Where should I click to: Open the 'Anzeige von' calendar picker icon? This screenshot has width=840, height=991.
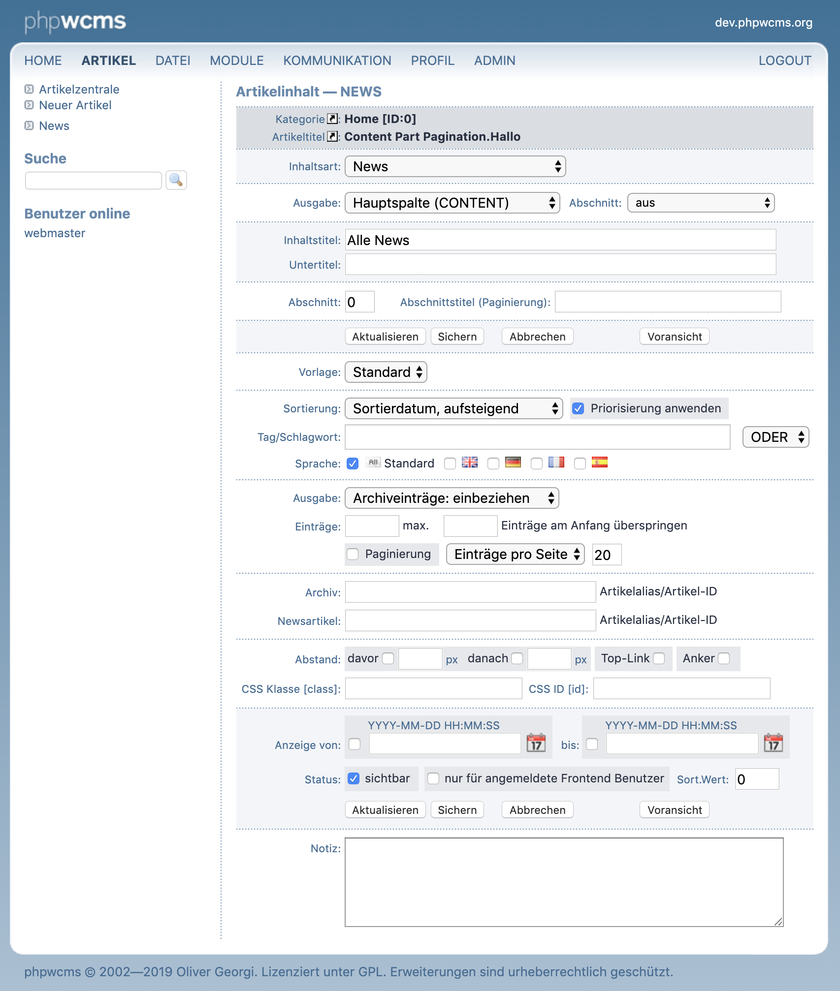tap(536, 743)
